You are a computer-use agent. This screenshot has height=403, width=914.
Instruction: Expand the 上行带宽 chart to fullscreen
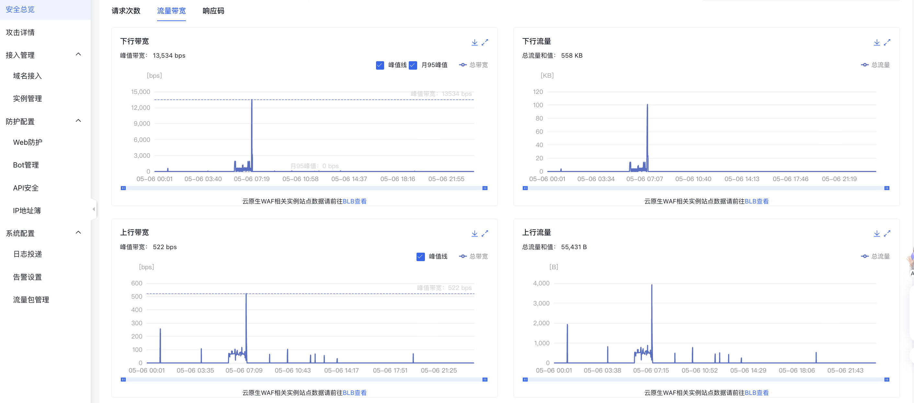(485, 234)
